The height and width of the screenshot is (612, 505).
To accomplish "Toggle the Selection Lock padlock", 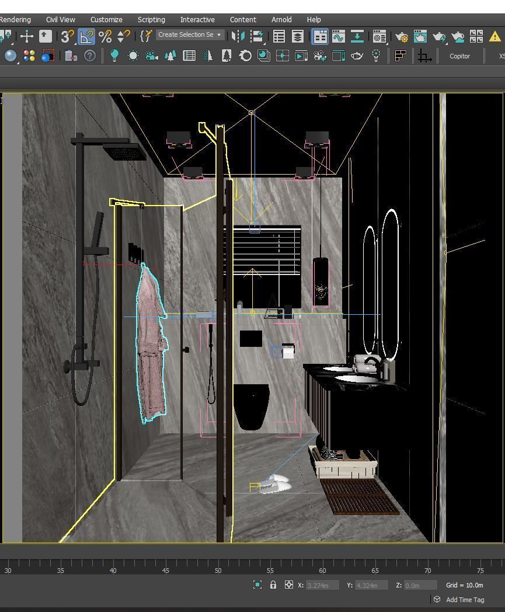I will [273, 585].
